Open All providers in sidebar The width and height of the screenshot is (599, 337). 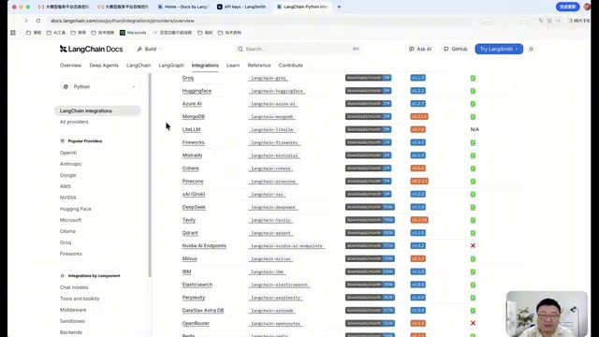pos(74,122)
